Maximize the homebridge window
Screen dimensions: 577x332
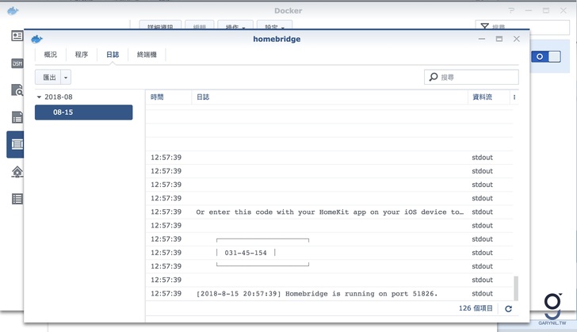coord(499,39)
